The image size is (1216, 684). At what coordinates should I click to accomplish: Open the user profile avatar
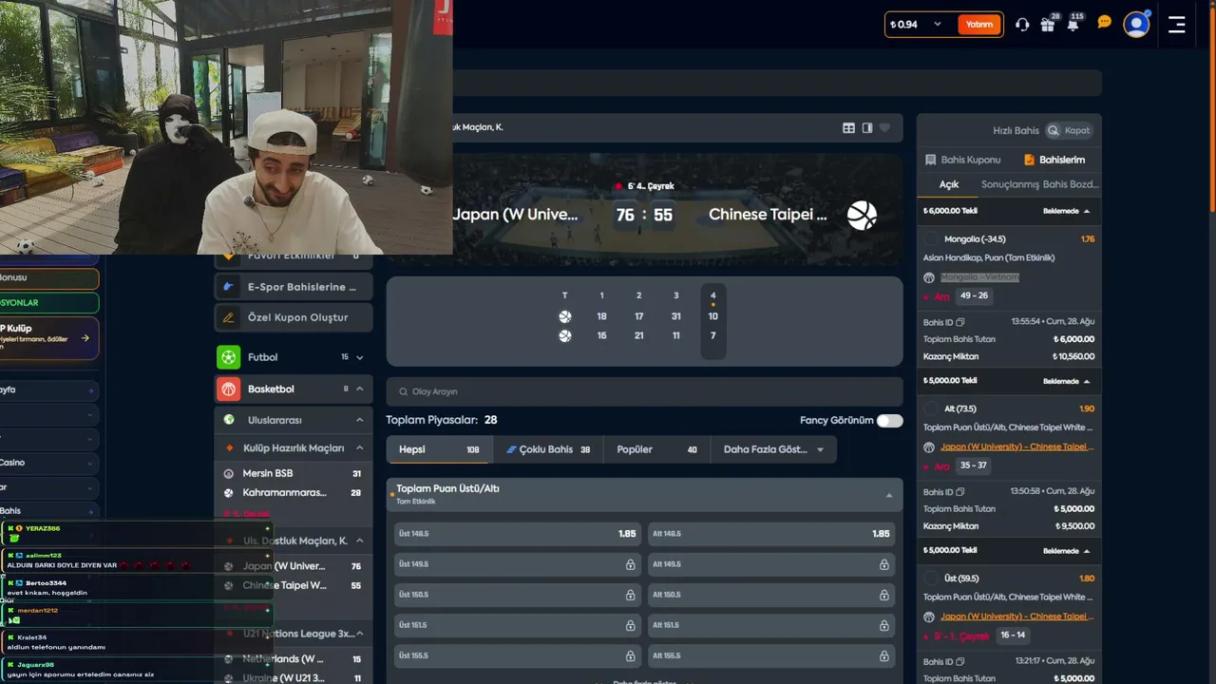[1136, 25]
